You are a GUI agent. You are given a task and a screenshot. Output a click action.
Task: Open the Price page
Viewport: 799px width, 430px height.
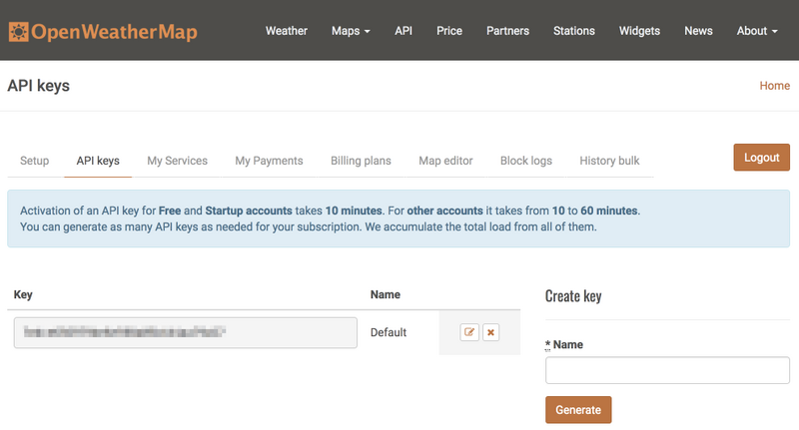449,31
